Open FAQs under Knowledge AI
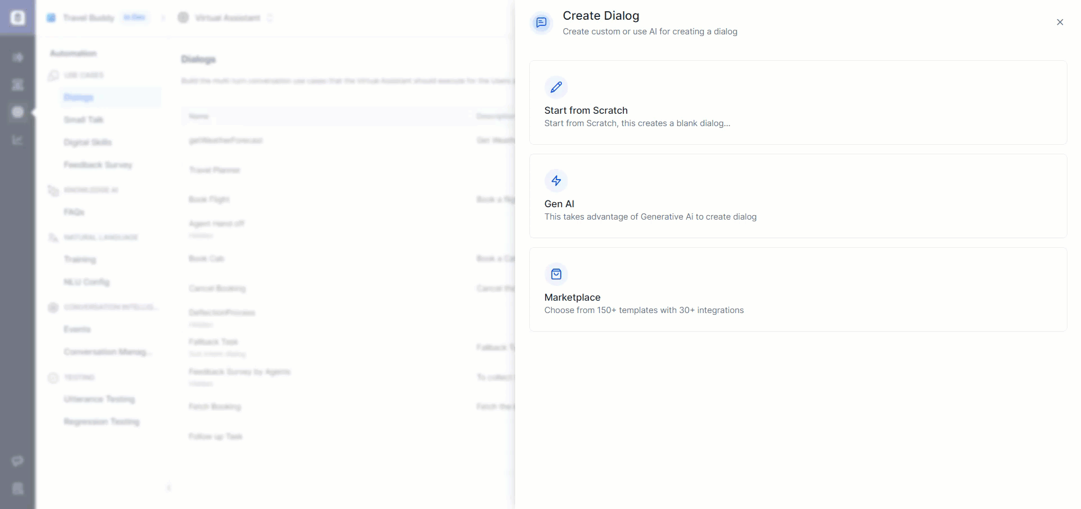Screen dimensions: 1081x509 point(74,212)
